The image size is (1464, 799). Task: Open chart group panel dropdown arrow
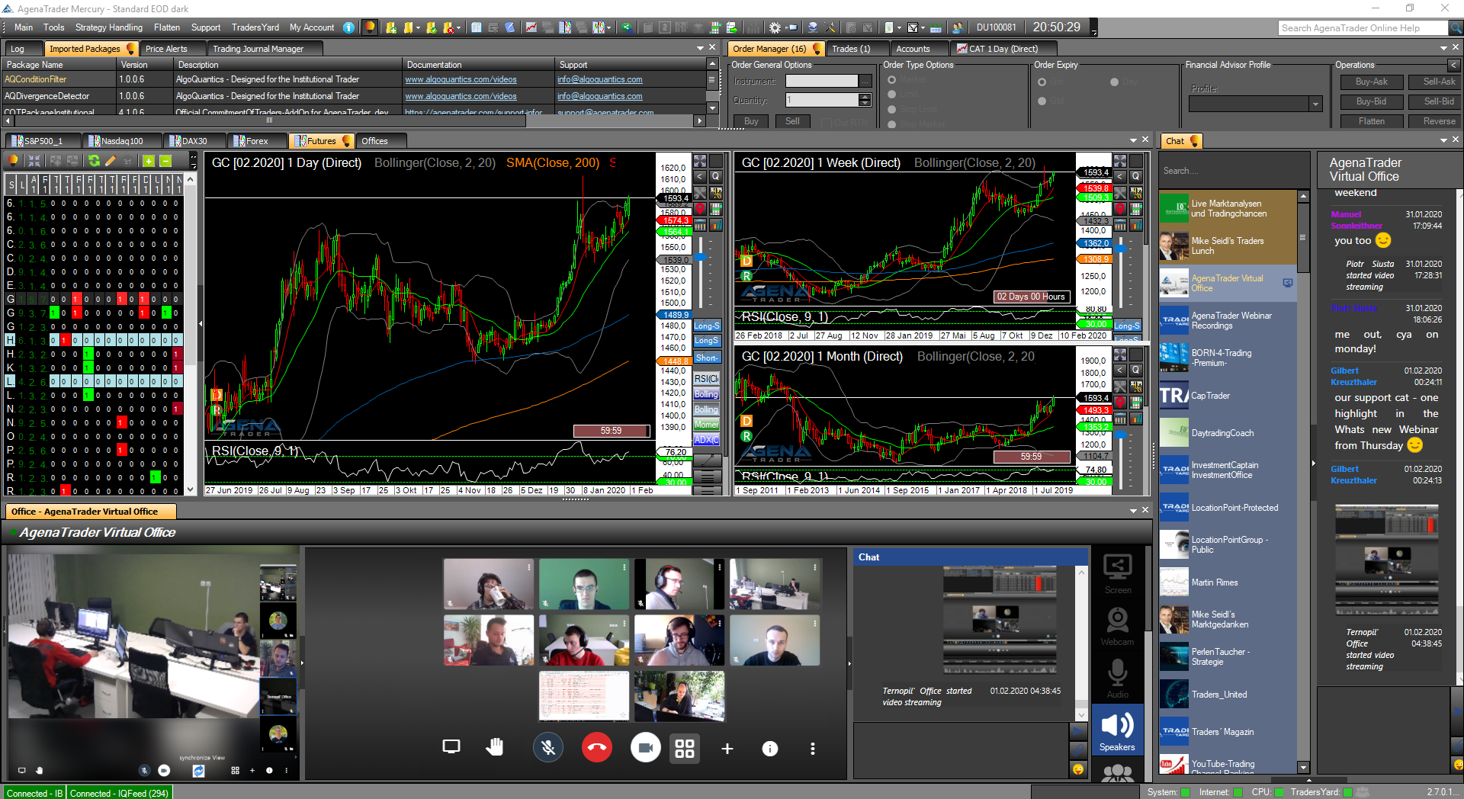click(1133, 140)
